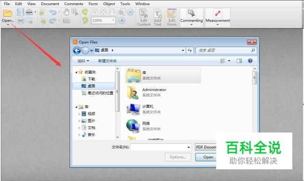The width and height of the screenshot is (304, 181).
Task: Click the Print icon in toolbar
Action: (21, 21)
